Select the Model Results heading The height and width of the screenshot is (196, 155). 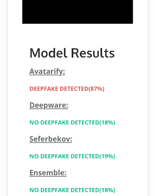click(x=72, y=53)
